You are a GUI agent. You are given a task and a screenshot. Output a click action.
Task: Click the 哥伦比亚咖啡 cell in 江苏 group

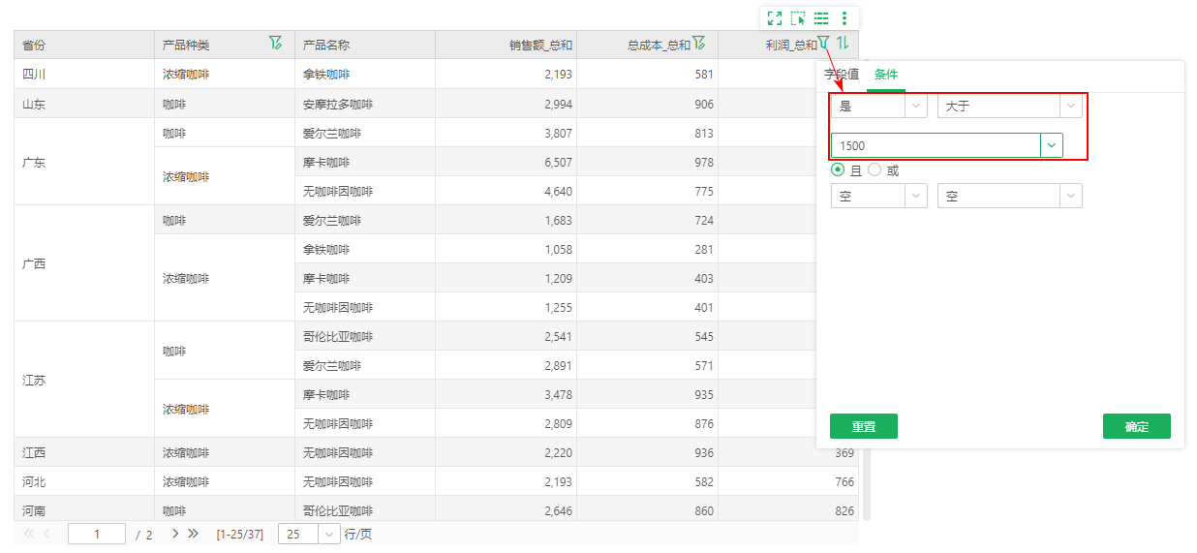(365, 336)
